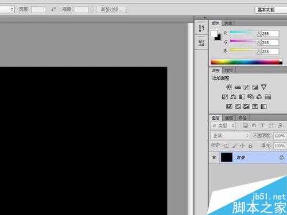Add a Threshold adjustment
Image resolution: width=287 pixels, height=215 pixels.
(246, 107)
